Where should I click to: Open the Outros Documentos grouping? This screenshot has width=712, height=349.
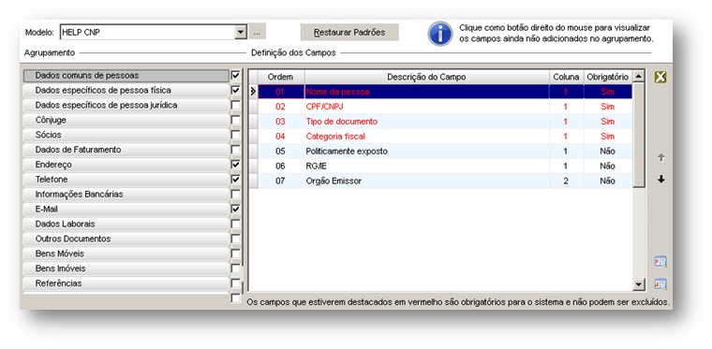126,239
